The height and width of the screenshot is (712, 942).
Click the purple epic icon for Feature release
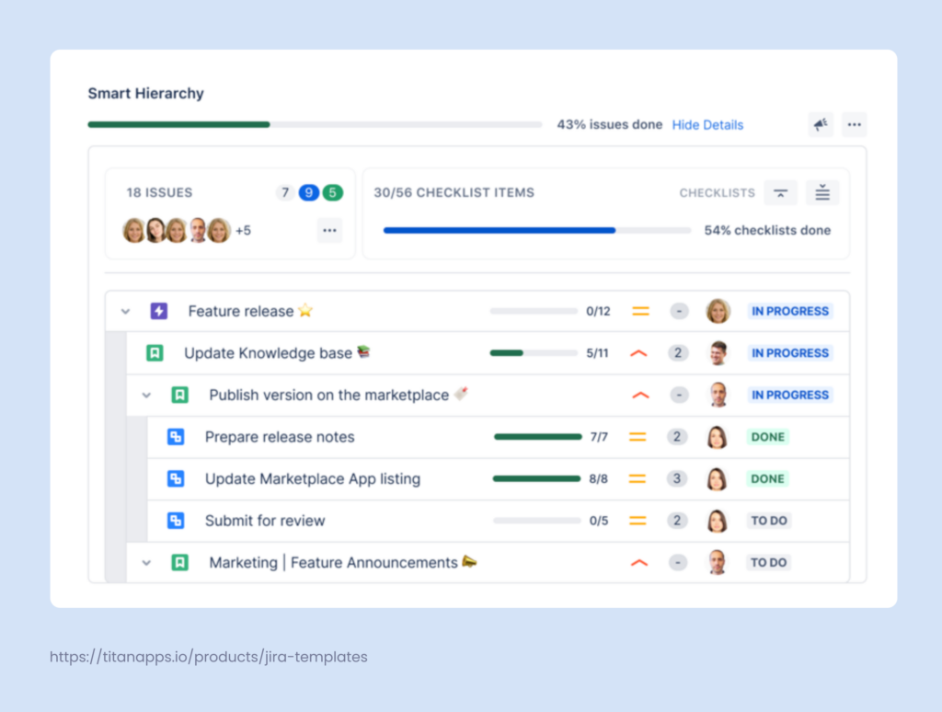[x=159, y=311]
